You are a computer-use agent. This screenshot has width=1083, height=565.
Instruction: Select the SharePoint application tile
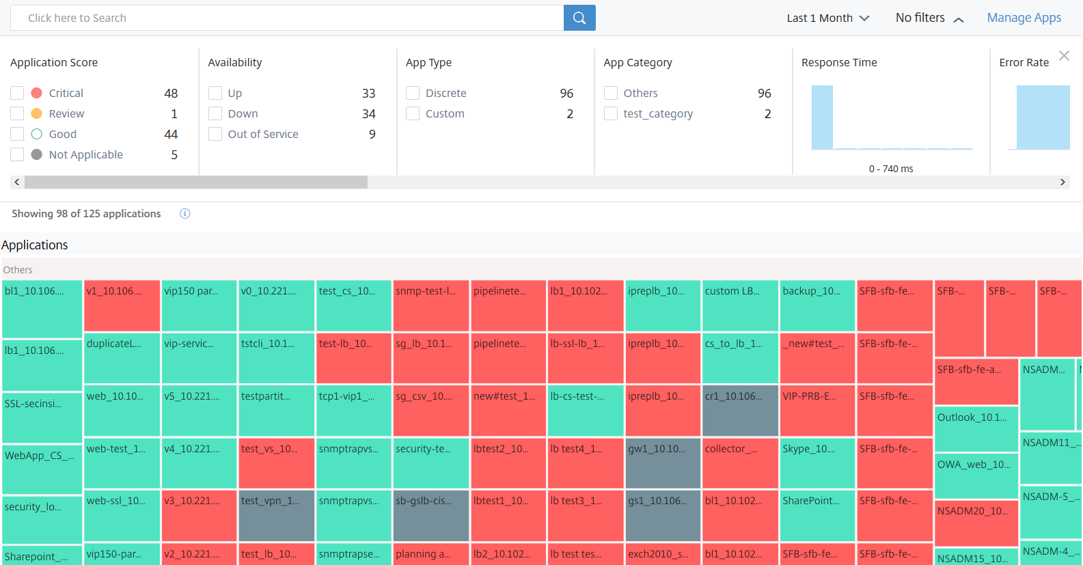pos(817,516)
